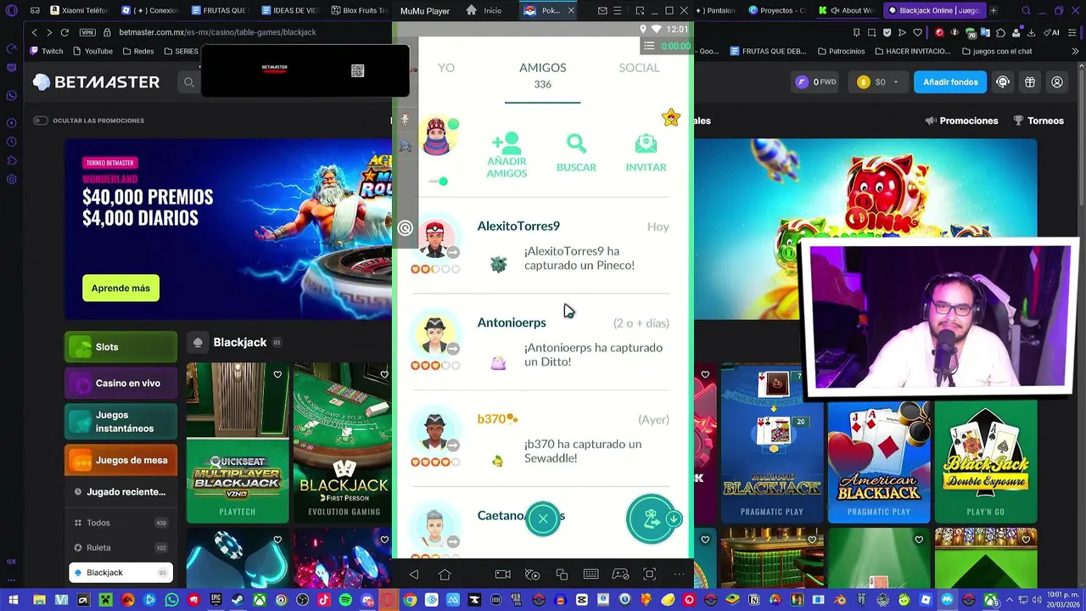Open Betmaster user profile icon
The image size is (1086, 611).
1057,82
